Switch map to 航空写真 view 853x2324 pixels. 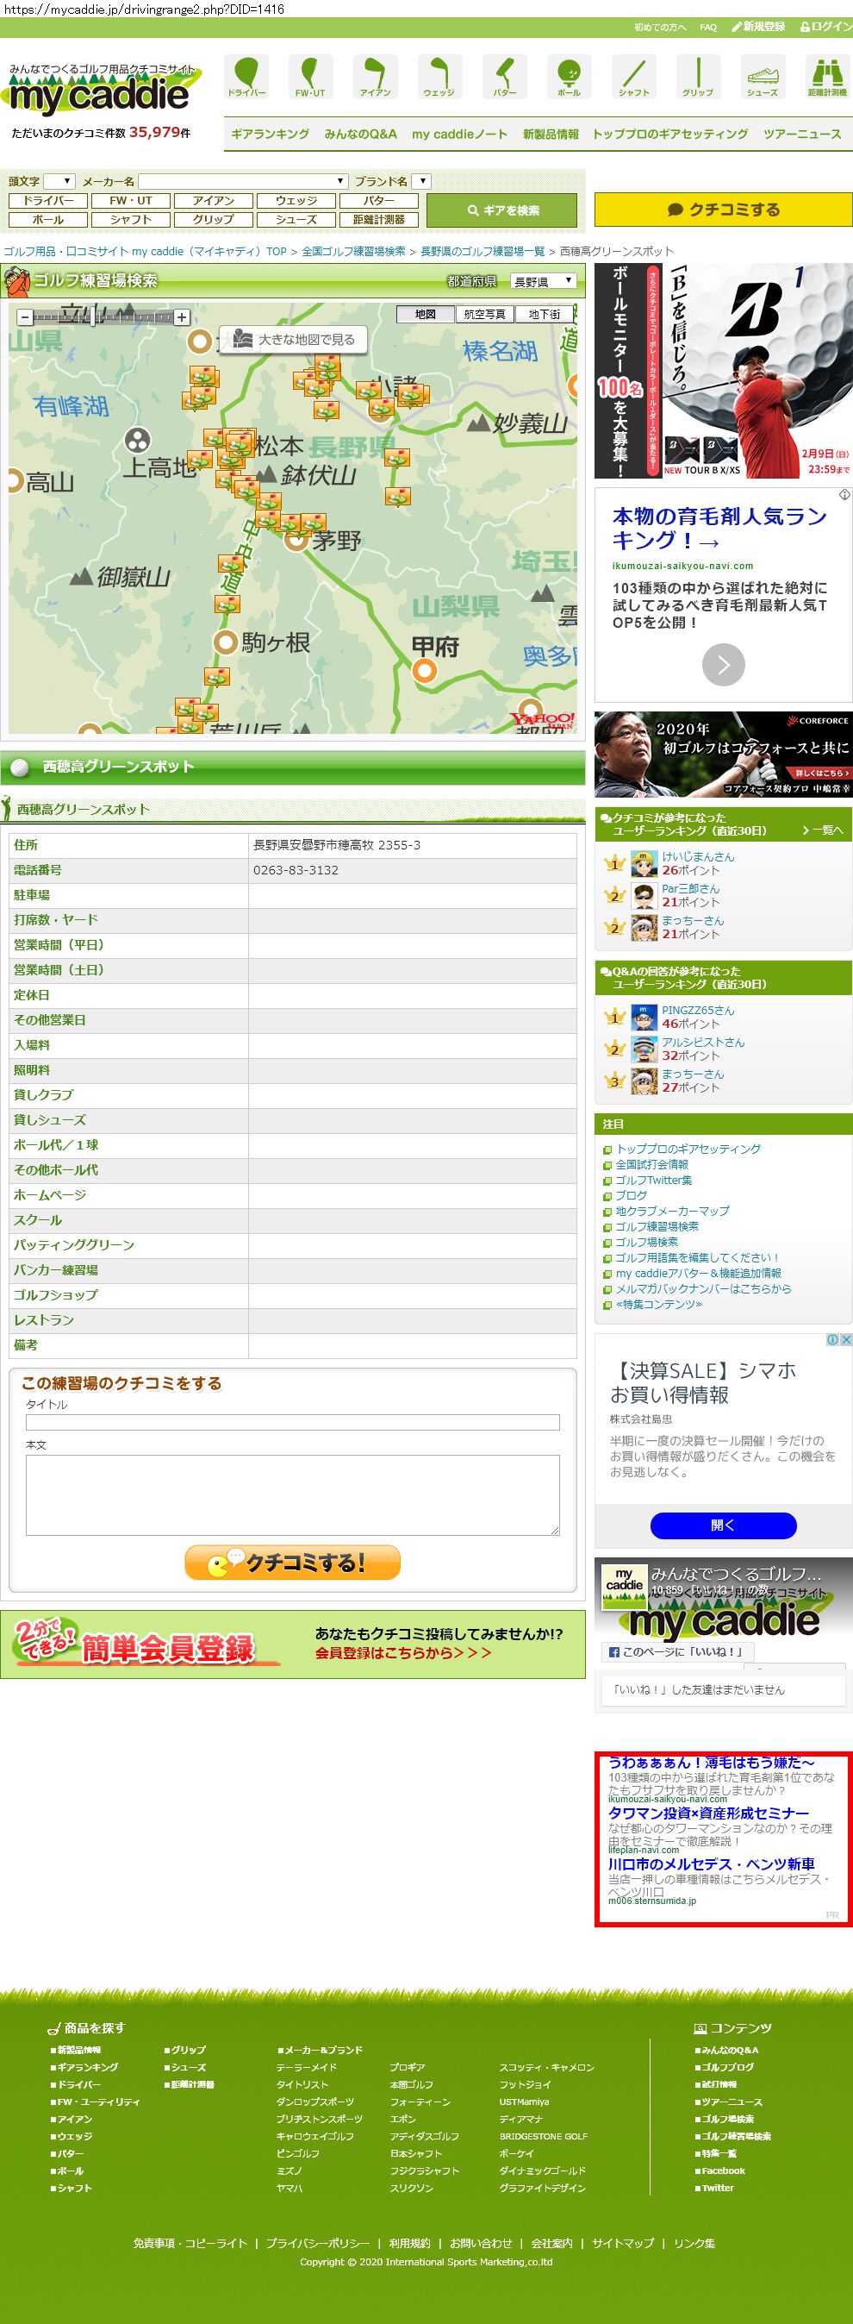[484, 314]
